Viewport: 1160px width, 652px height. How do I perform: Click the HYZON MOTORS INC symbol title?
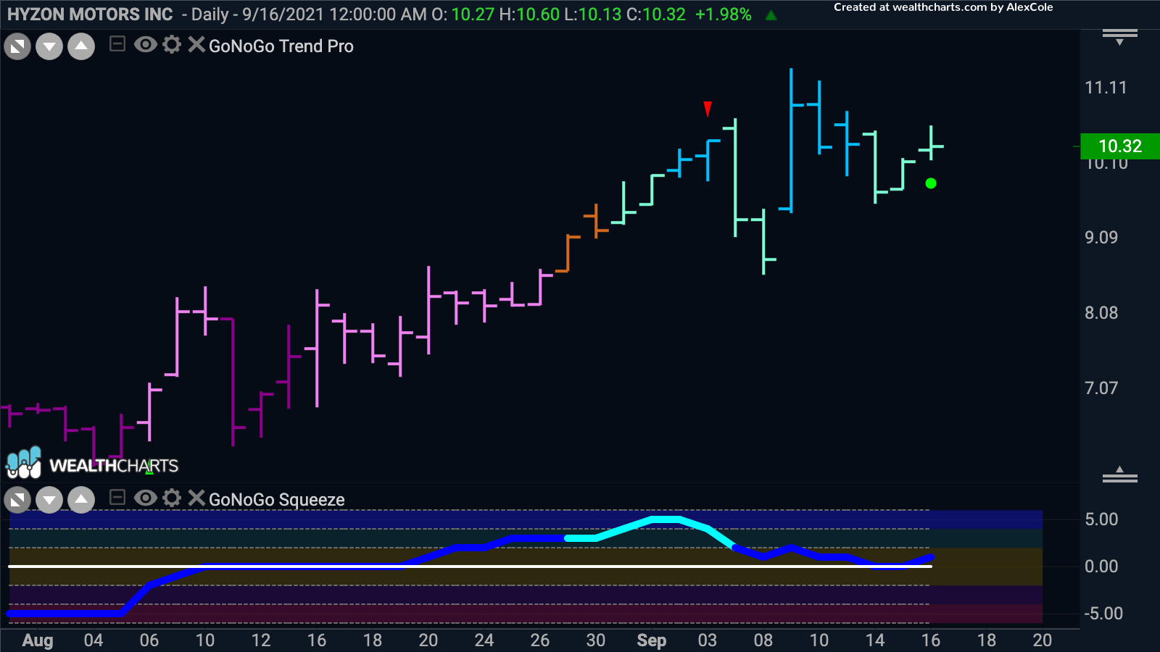[x=90, y=14]
